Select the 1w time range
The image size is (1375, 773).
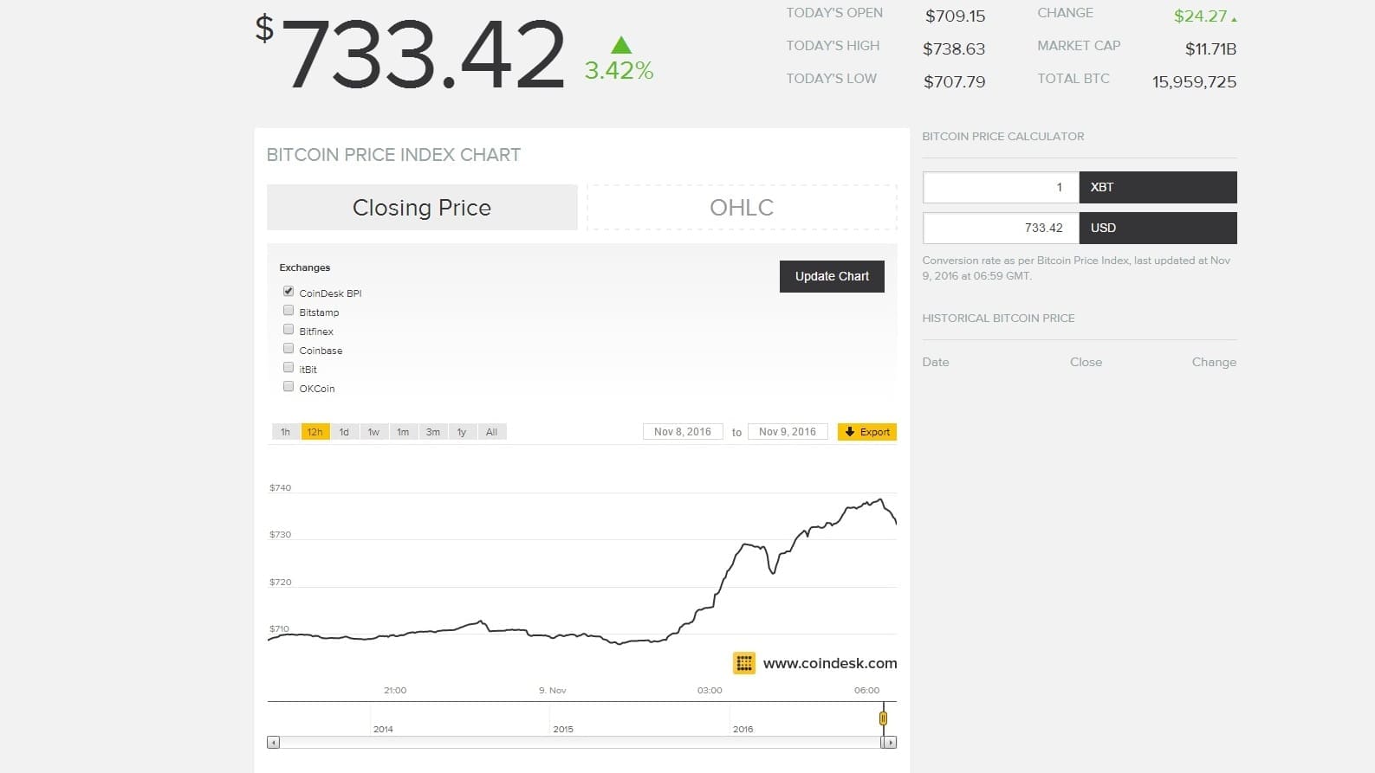click(x=373, y=432)
